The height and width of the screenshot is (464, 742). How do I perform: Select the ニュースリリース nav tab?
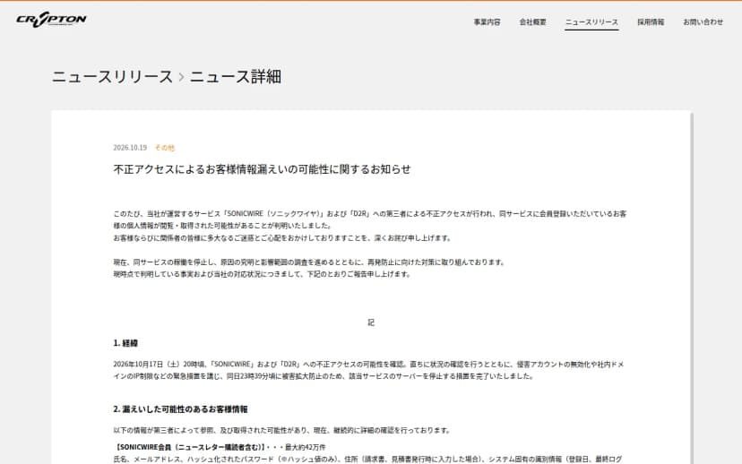[x=591, y=22]
